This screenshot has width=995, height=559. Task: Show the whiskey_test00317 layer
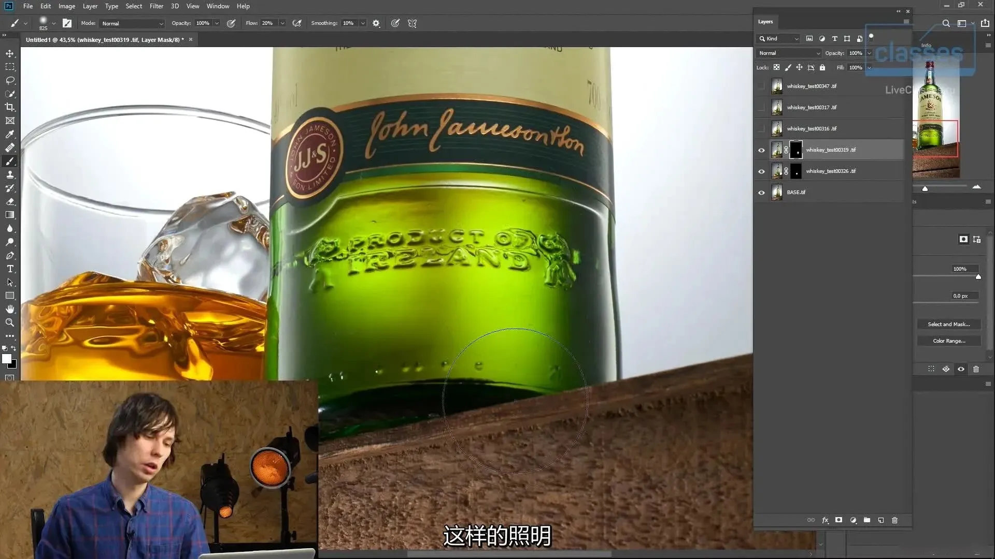pyautogui.click(x=761, y=108)
